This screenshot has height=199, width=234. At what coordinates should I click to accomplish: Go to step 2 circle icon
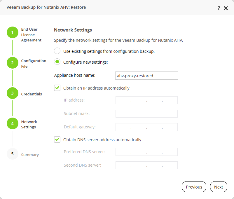tap(13, 63)
